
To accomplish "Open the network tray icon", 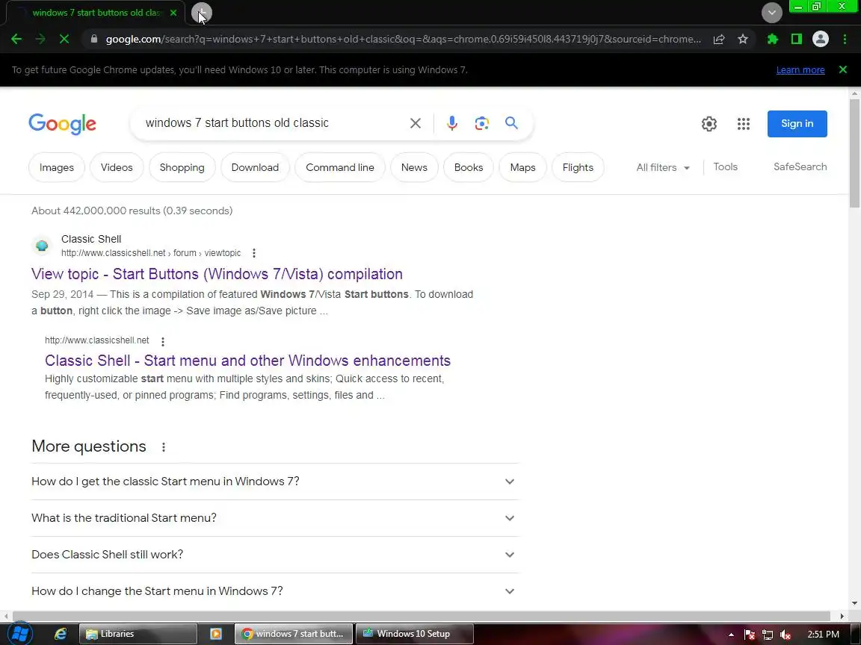I will pos(768,635).
